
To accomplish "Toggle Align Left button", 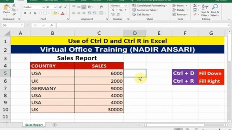I will [74, 13].
